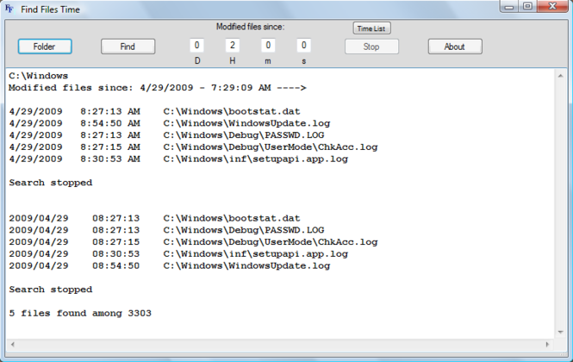Minimize the Find Files Time window

(506, 7)
